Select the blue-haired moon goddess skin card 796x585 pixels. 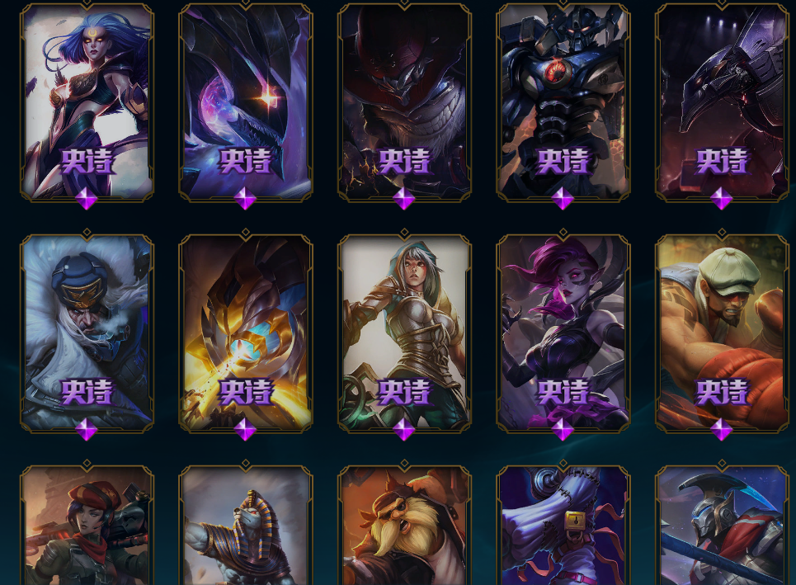pos(87,101)
